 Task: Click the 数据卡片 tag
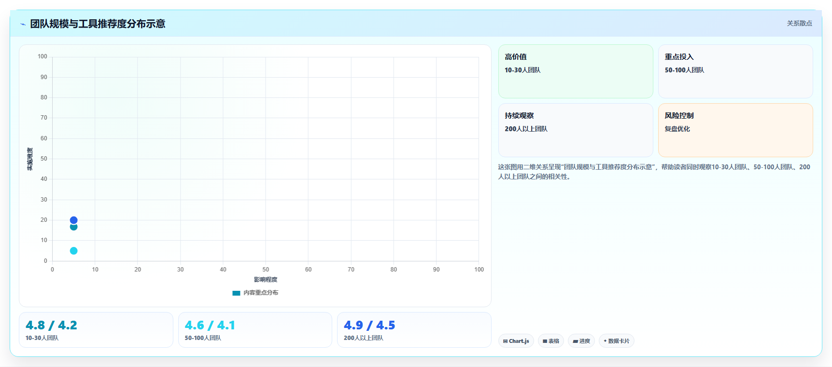point(616,341)
